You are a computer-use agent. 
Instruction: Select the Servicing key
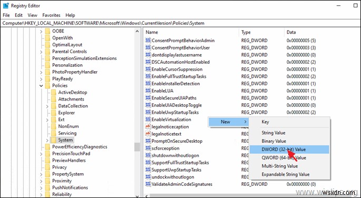click(x=67, y=133)
